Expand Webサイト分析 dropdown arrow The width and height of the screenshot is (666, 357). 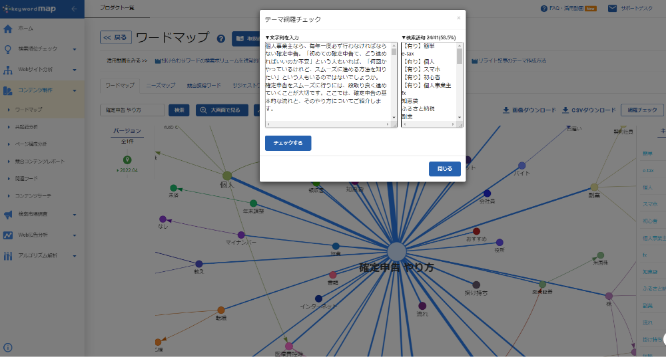[x=75, y=70]
